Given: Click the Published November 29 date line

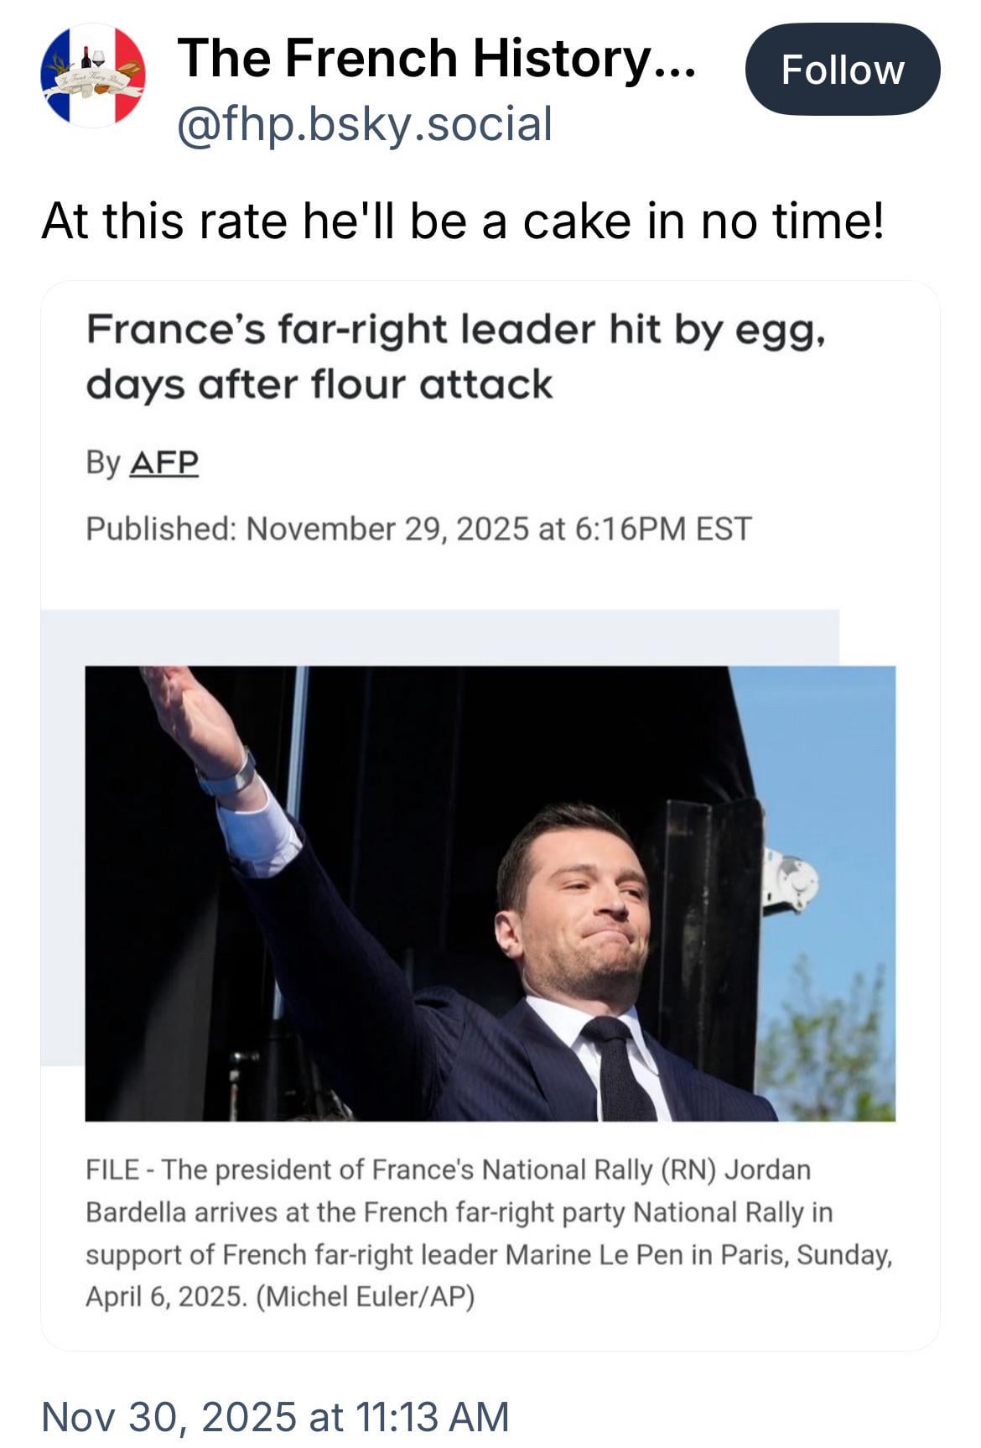Looking at the screenshot, I should tap(418, 529).
